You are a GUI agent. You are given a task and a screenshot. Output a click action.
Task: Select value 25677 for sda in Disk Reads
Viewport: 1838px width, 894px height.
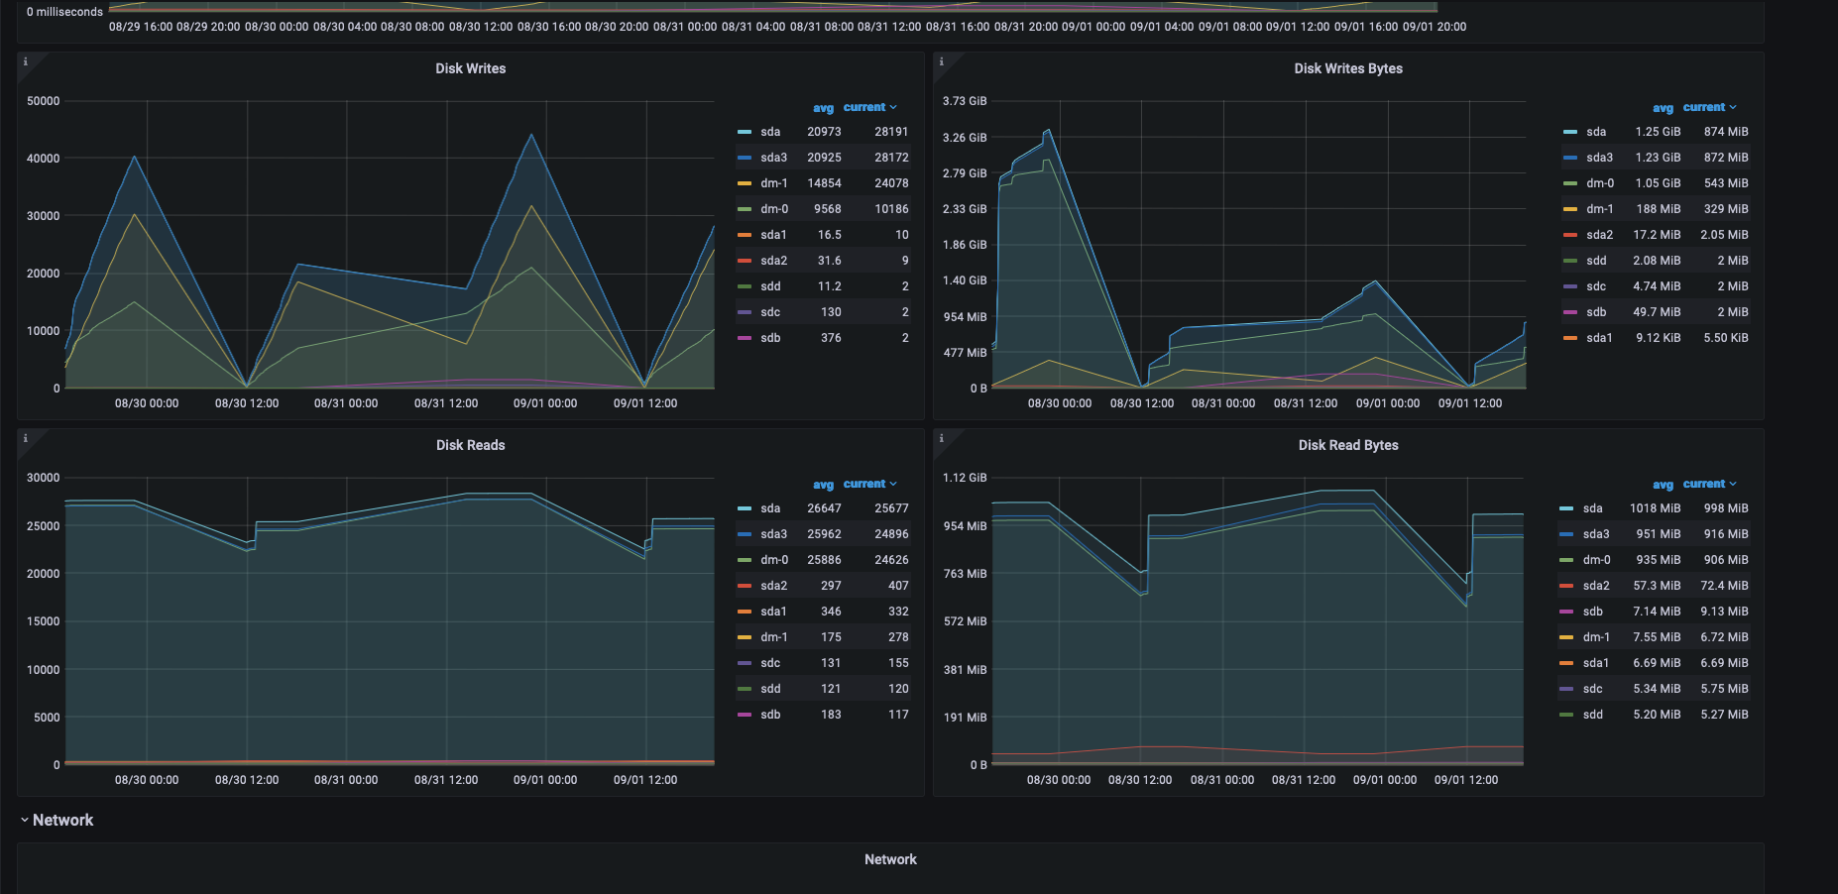(x=891, y=508)
